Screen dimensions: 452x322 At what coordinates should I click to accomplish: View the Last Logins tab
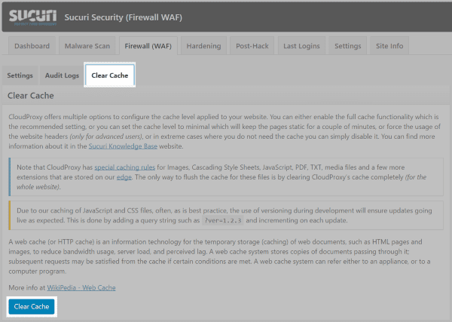click(x=301, y=46)
